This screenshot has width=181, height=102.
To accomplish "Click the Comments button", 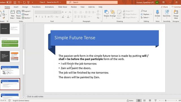I will (176, 7).
